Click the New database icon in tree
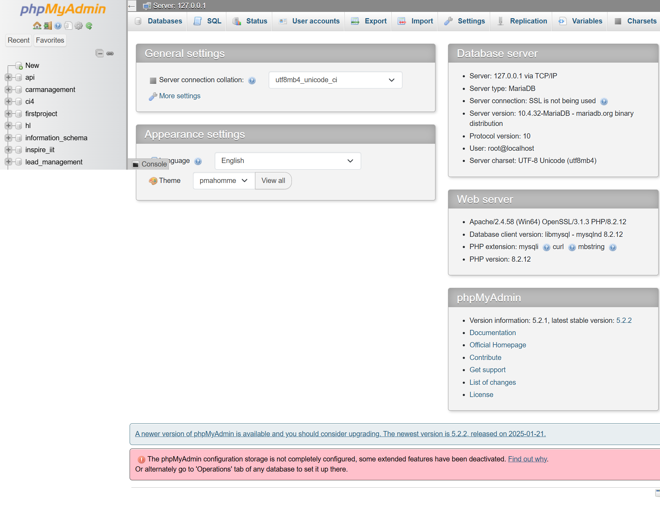This screenshot has width=660, height=509. [x=19, y=65]
